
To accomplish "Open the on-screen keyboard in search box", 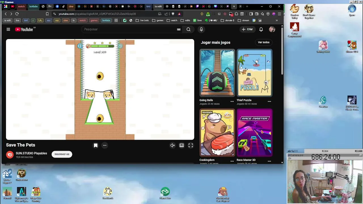I will [x=179, y=29].
